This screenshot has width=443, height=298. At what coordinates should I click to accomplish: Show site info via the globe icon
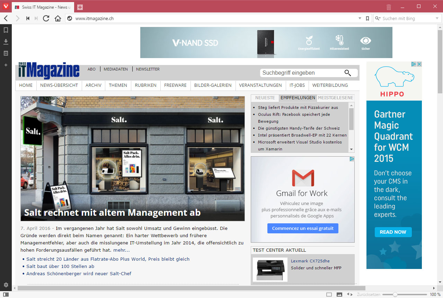click(x=70, y=18)
